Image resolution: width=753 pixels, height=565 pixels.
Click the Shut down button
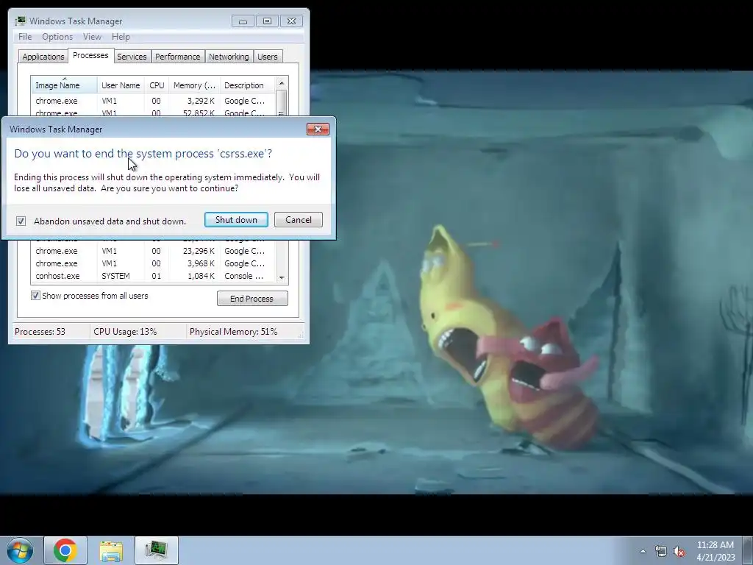[x=236, y=219]
